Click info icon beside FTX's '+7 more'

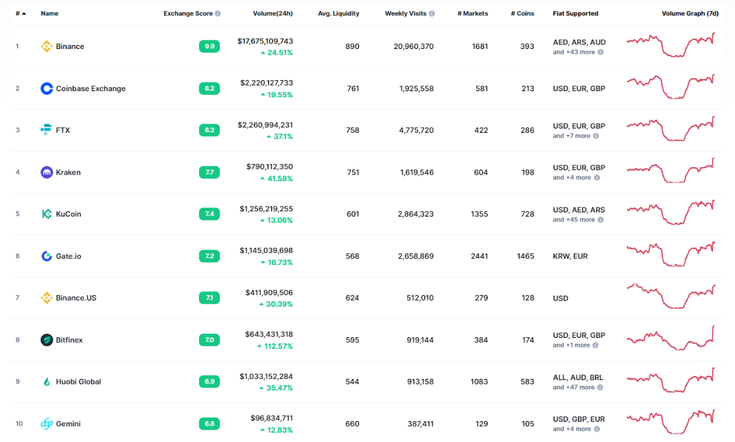click(x=596, y=136)
